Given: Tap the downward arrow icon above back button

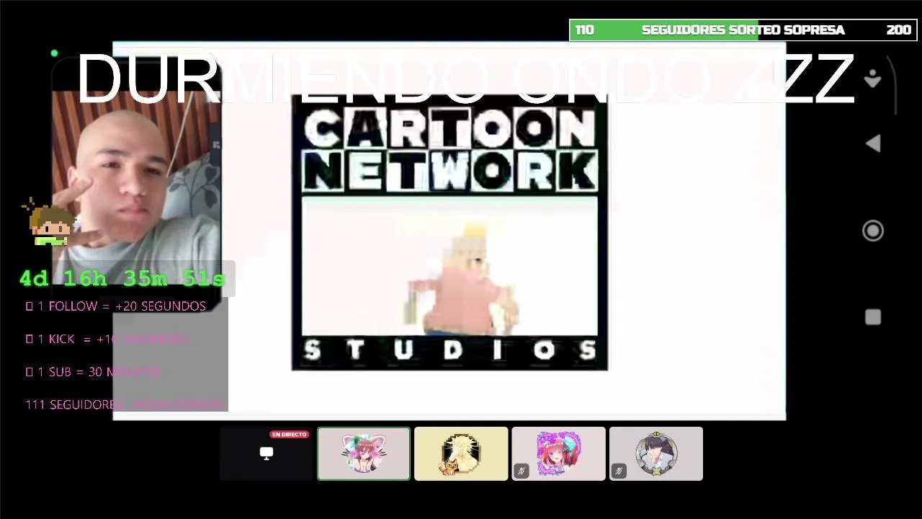Looking at the screenshot, I should coord(873,79).
